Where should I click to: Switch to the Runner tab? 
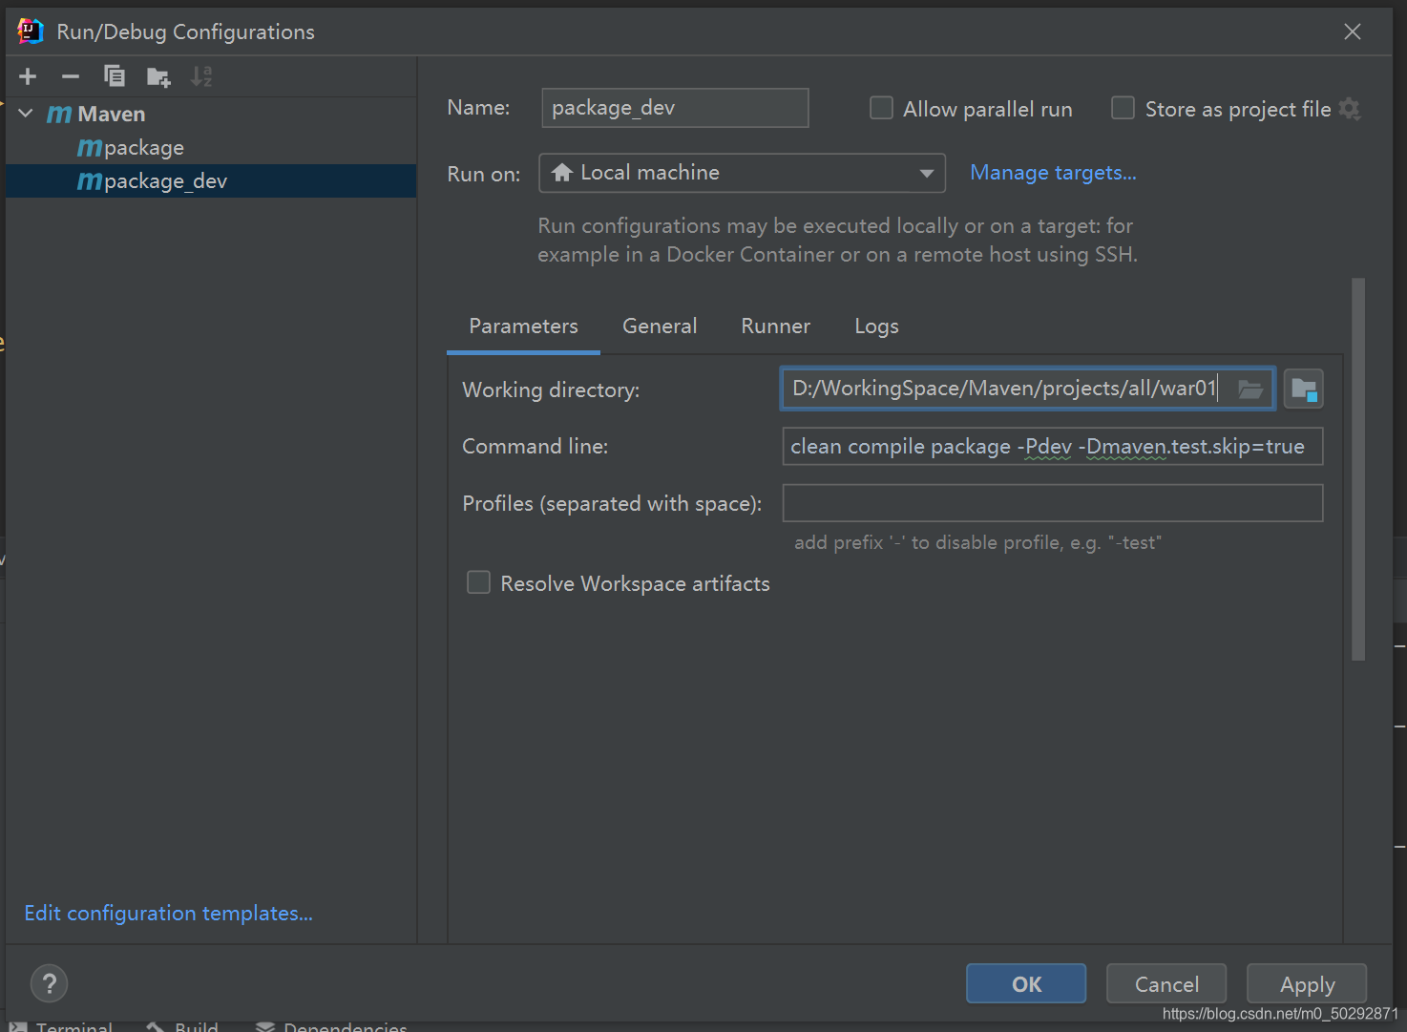775,326
